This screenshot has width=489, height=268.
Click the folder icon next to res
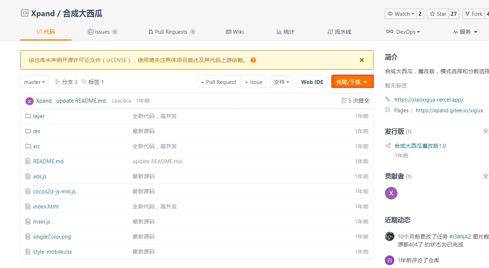pos(28,131)
